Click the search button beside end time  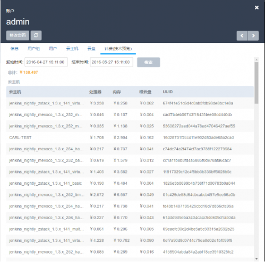(149, 62)
